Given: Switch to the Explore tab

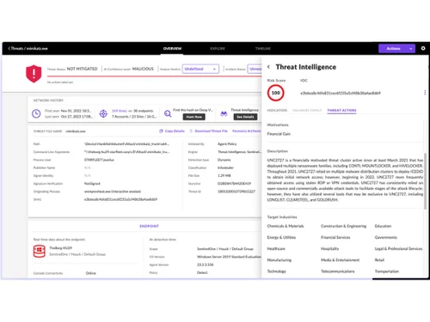Looking at the screenshot, I should [218, 49].
